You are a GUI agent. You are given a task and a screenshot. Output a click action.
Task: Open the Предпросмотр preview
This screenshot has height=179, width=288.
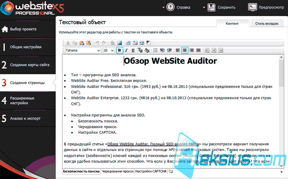[266, 7]
